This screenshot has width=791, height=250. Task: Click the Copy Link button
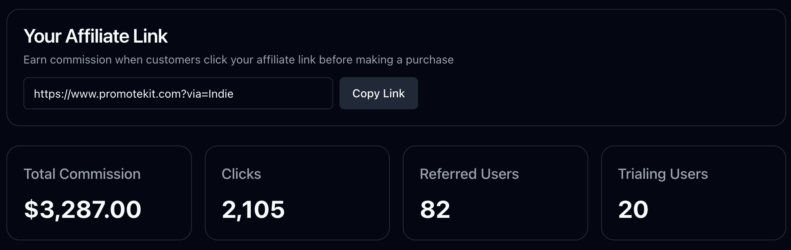pos(378,93)
